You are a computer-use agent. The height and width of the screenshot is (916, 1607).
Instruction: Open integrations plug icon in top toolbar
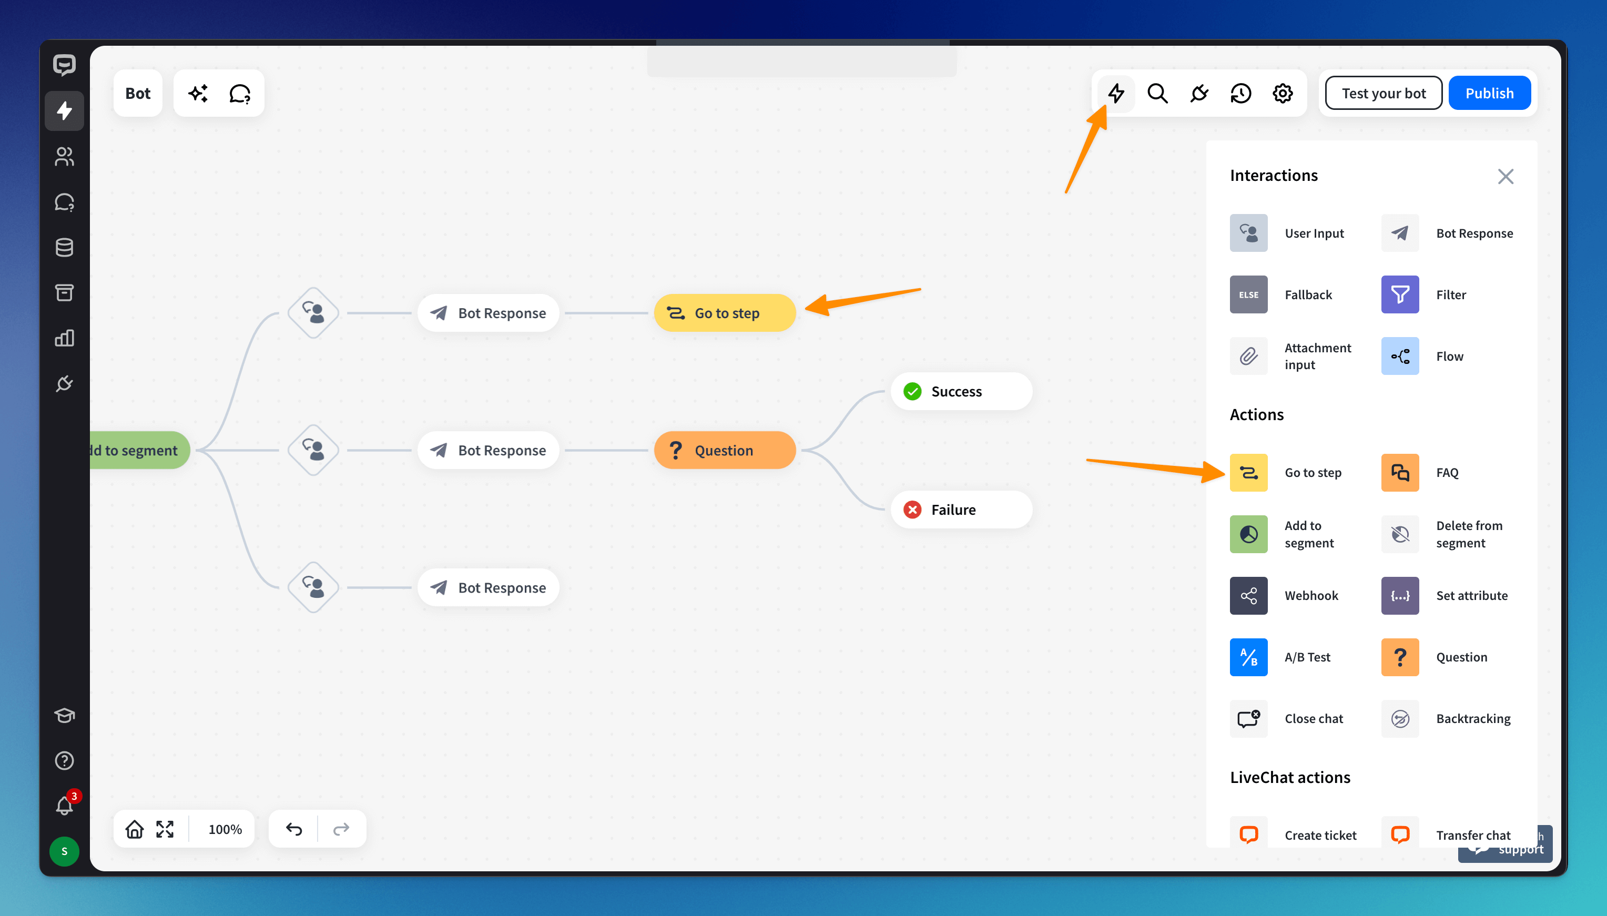pos(1199,94)
